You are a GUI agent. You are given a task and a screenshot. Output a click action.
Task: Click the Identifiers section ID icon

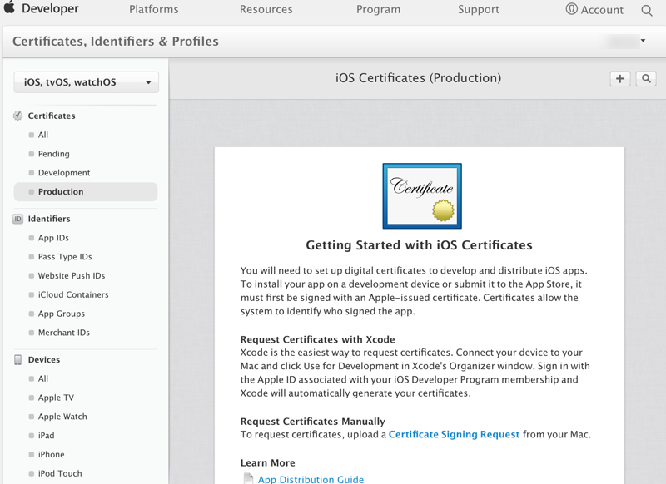[18, 220]
